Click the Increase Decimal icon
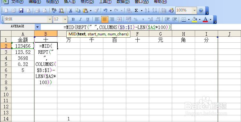Image resolution: width=241 pixels, height=122 pixels. click(x=150, y=19)
